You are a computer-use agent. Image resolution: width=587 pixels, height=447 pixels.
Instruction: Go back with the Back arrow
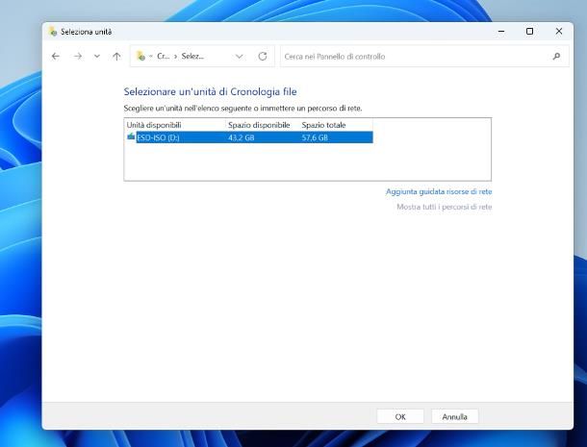coord(55,57)
